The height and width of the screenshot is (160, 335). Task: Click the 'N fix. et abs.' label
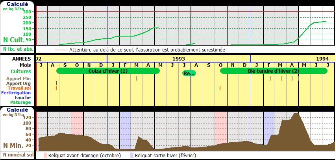pos(18,49)
